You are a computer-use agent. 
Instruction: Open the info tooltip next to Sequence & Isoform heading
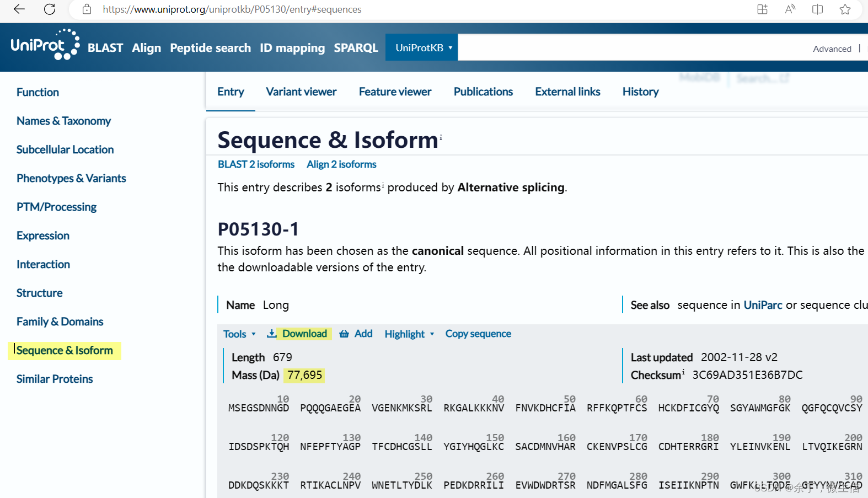pos(441,137)
